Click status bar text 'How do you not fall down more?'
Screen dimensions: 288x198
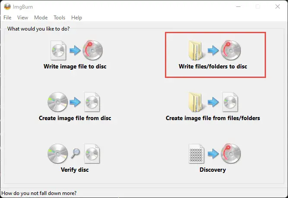39,193
